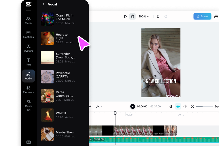The image size is (219, 146).
Task: Select the Surrender (Your Body) track thumbnail
Action: [x=47, y=57]
